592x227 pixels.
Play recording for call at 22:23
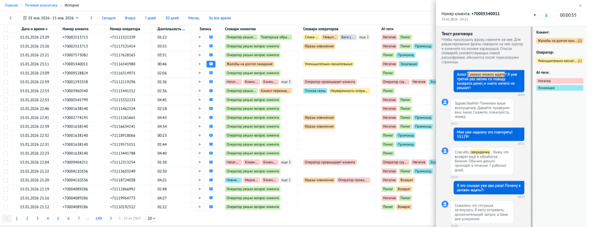(199, 154)
